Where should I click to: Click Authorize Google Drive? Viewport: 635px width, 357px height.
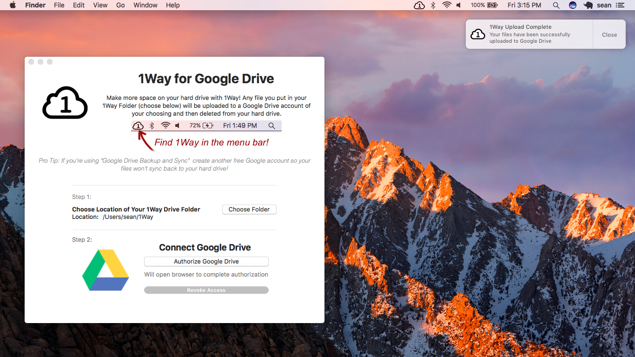click(206, 261)
